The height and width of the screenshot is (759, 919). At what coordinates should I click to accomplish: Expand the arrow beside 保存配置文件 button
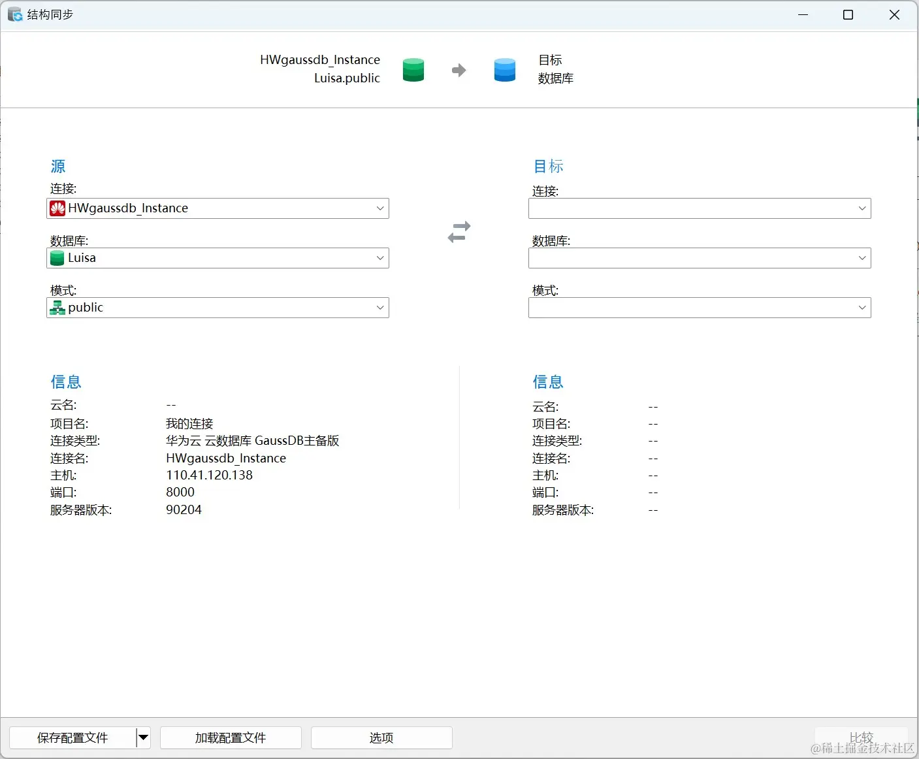click(143, 737)
